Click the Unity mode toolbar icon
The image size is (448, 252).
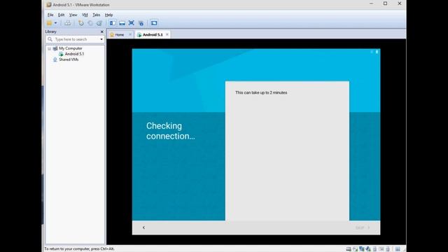(x=141, y=23)
